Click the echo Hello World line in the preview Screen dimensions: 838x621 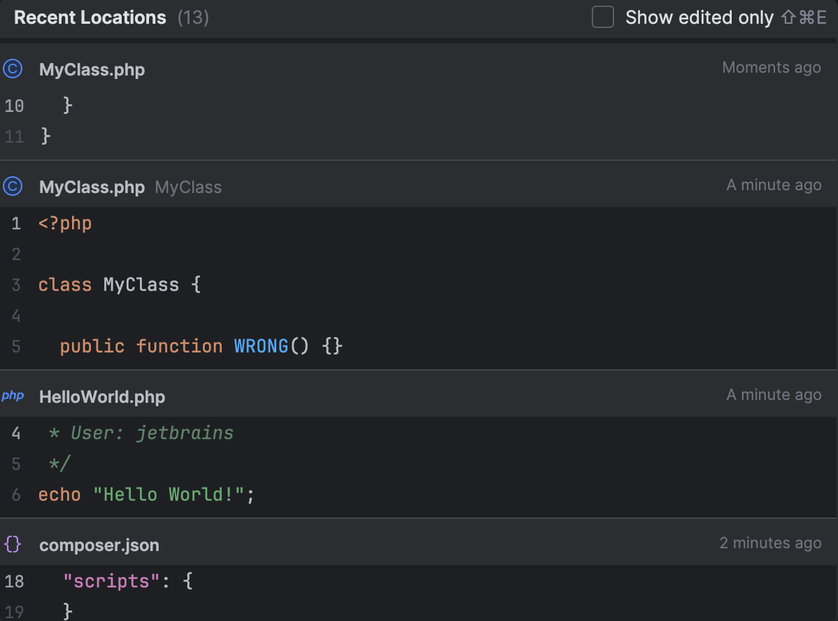click(145, 494)
